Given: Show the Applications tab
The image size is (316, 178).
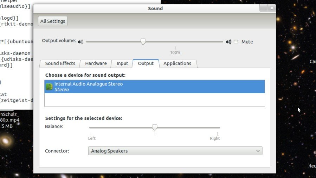Looking at the screenshot, I should point(178,63).
